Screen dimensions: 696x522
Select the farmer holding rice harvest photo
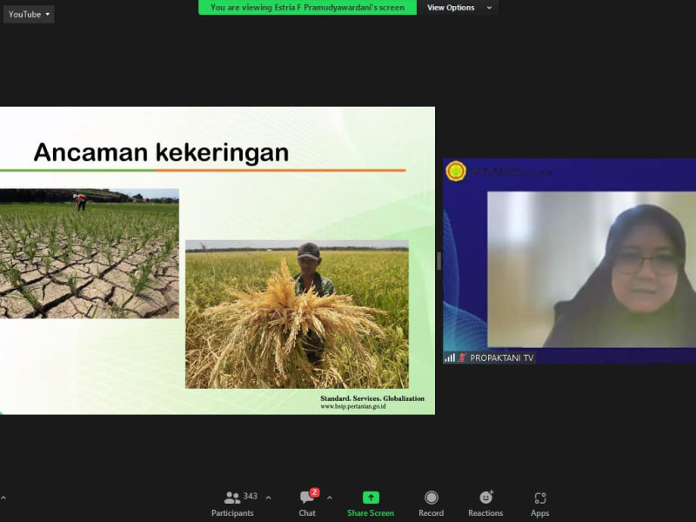(x=297, y=314)
